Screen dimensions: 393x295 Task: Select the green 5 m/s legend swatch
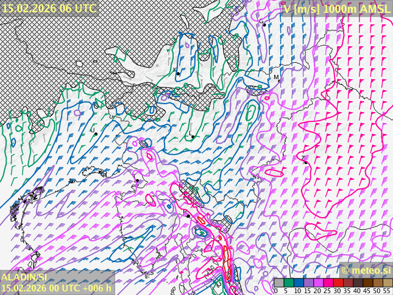(x=288, y=282)
